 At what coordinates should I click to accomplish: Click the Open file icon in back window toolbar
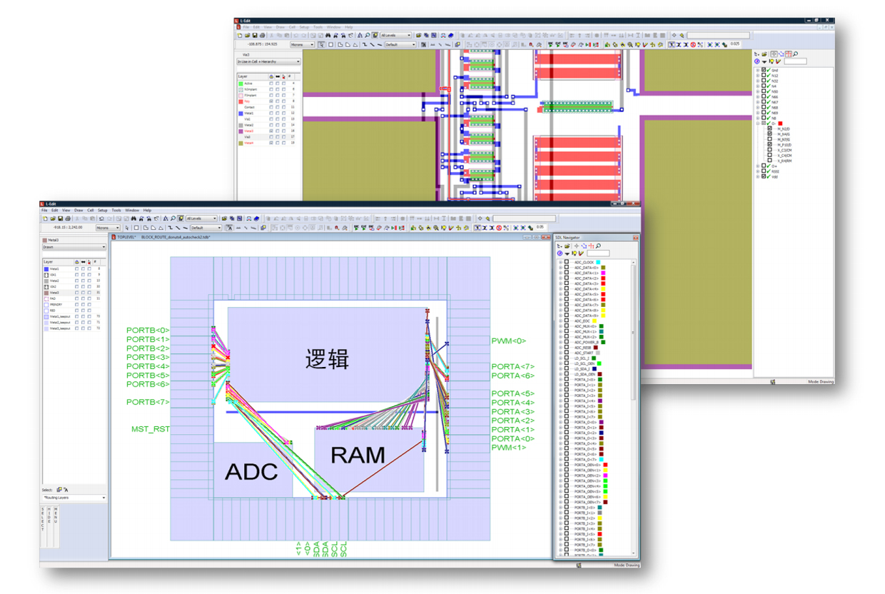coord(248,35)
